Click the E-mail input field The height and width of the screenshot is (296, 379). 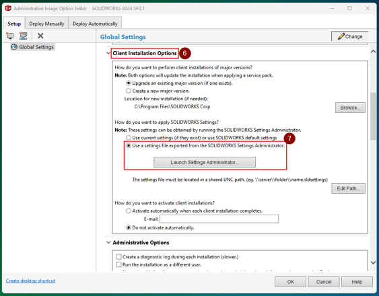click(219, 219)
